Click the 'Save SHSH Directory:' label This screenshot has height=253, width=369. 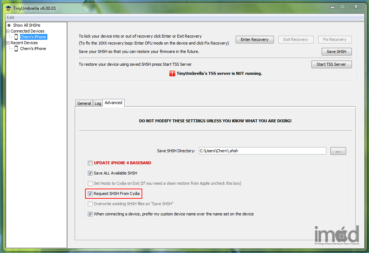pyautogui.click(x=176, y=151)
